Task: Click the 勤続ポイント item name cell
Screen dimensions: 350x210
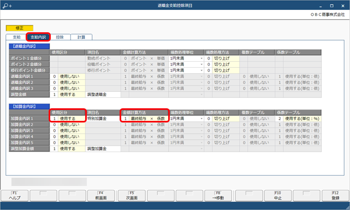Action: pyautogui.click(x=103, y=59)
